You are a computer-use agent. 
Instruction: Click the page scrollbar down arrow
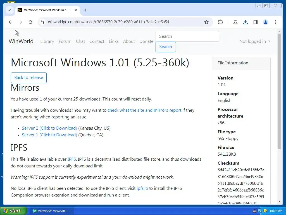(x=279, y=202)
